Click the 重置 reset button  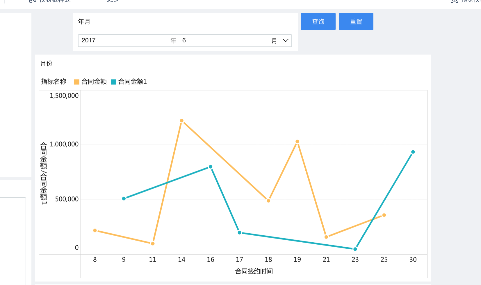click(x=356, y=21)
